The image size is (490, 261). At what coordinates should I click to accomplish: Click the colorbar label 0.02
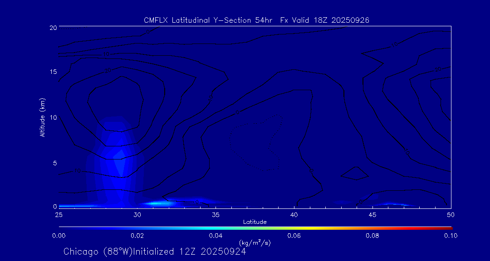137,236
